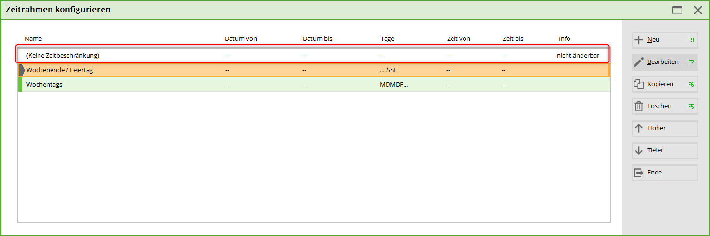Screen dimensions: 710x236
Task: Click the F6 shortcut hint on Kopieren
Action: pos(691,85)
